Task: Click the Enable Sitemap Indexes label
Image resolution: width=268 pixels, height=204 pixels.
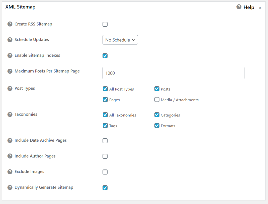Action: (x=37, y=55)
